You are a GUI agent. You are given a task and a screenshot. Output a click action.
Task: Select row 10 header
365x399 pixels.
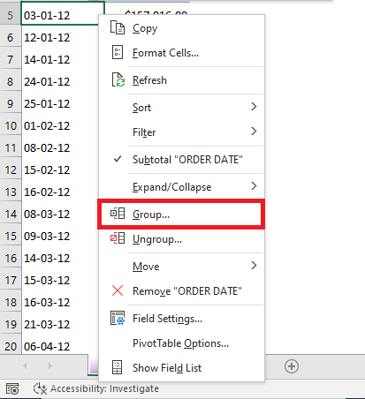(x=11, y=126)
